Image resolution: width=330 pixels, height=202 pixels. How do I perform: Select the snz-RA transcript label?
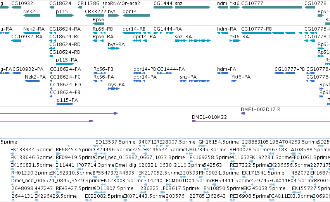tap(183, 36)
